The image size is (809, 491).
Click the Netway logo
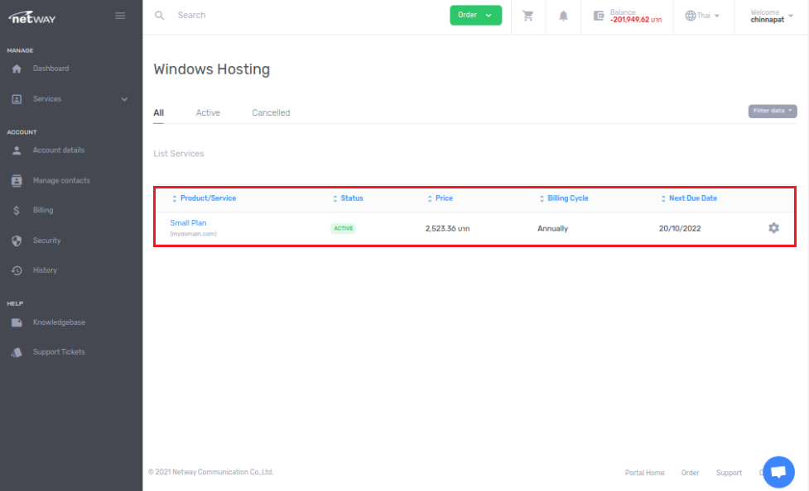point(33,17)
